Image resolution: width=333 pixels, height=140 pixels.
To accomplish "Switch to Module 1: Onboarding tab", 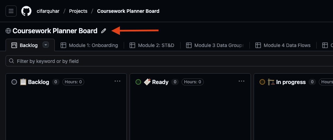I will tap(93, 45).
